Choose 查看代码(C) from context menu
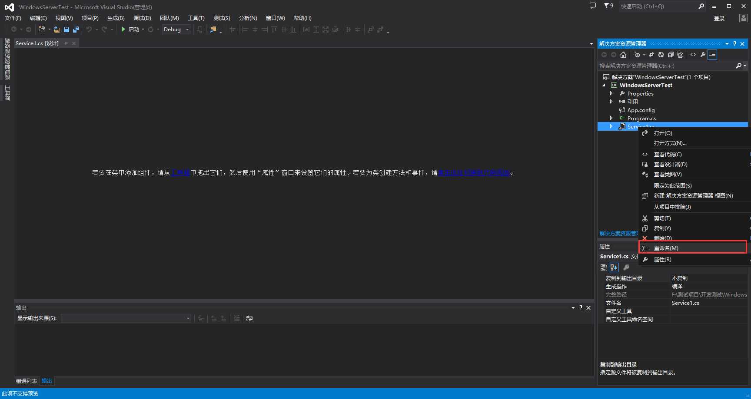The width and height of the screenshot is (751, 399). pos(695,154)
